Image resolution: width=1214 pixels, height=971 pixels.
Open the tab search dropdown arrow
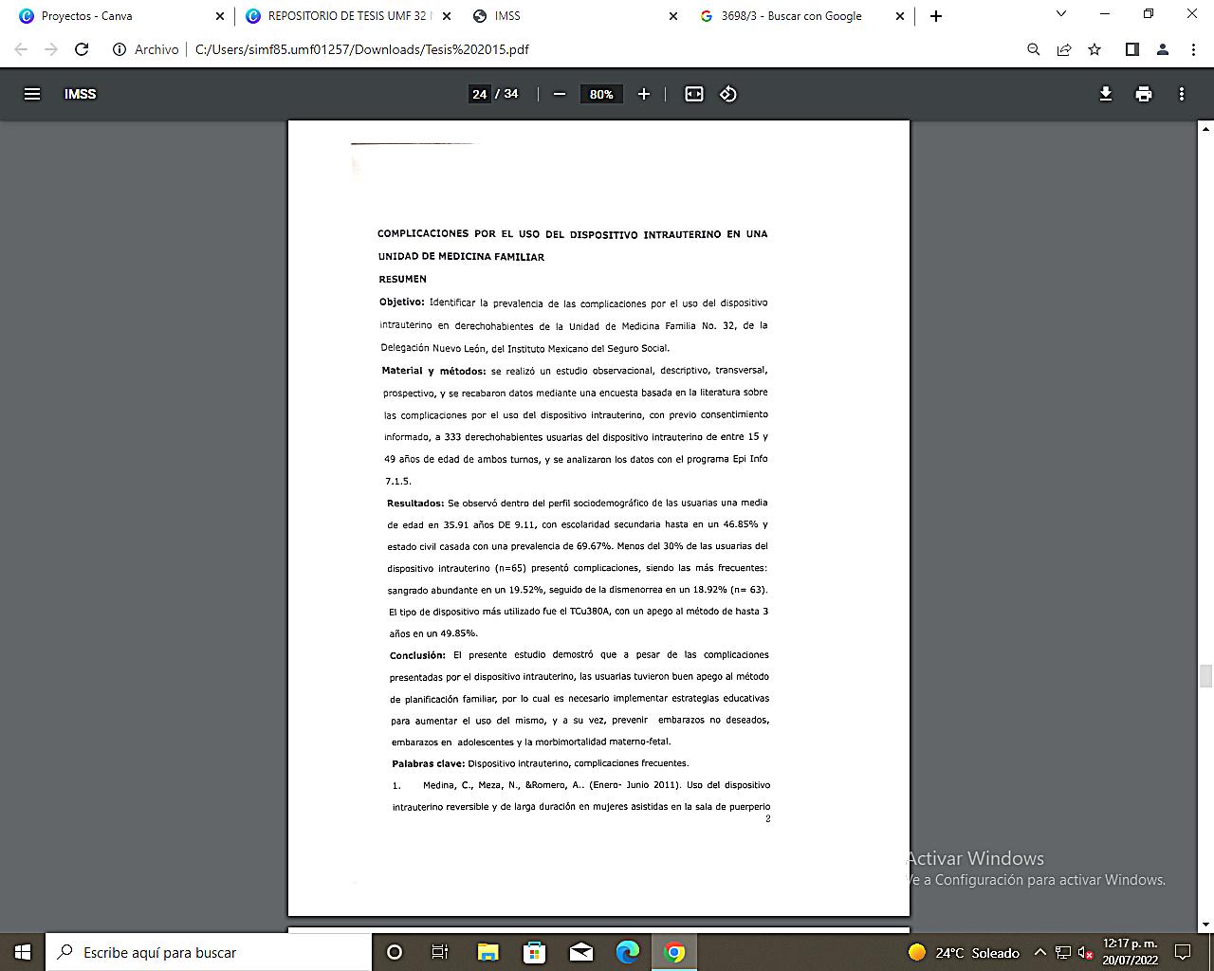1061,14
